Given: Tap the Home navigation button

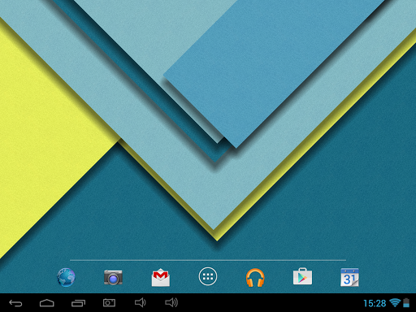Looking at the screenshot, I should (47, 303).
